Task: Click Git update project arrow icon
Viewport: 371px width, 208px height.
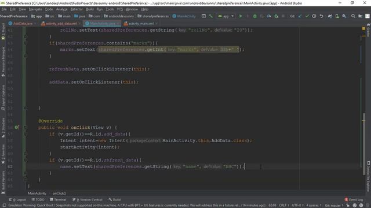Action: 300,16
